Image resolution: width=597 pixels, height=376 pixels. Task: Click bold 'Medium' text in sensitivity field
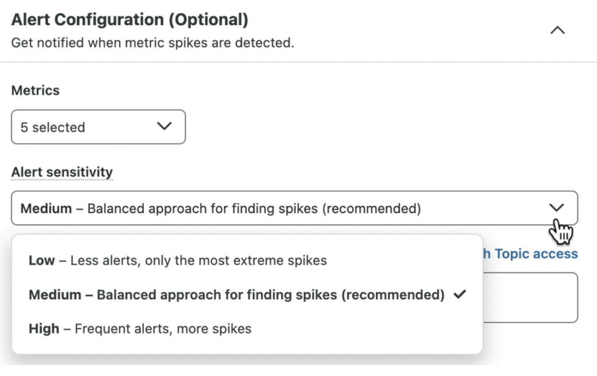[46, 208]
